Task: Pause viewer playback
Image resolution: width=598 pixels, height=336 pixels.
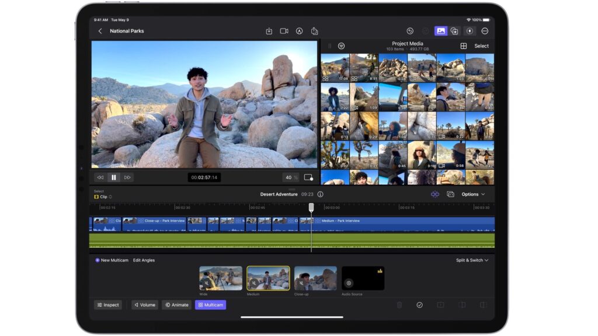Action: pyautogui.click(x=114, y=177)
